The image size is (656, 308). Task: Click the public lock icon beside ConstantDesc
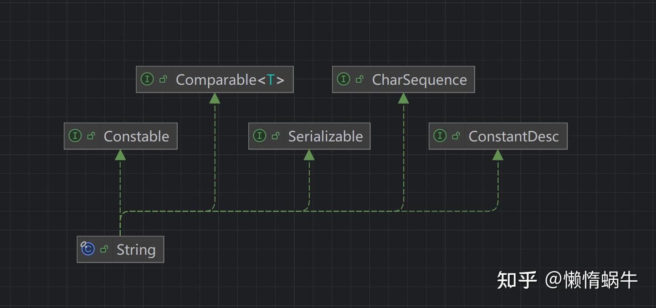(x=456, y=136)
